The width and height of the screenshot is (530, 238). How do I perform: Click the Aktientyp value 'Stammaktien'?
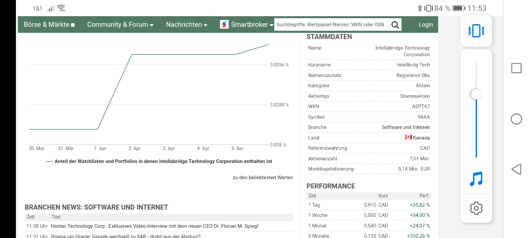click(415, 96)
